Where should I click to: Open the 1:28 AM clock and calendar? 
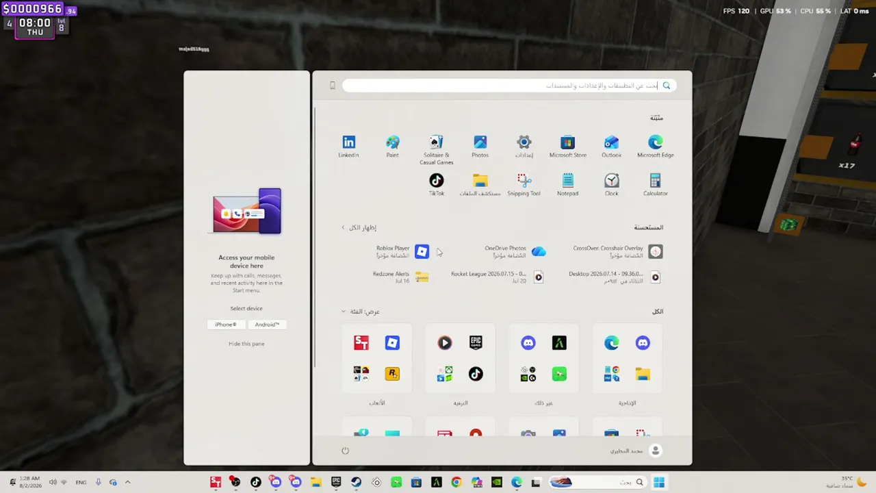coord(29,482)
